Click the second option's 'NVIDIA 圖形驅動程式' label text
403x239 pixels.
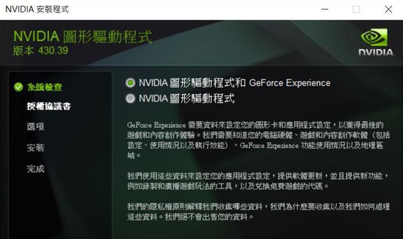pyautogui.click(x=187, y=99)
